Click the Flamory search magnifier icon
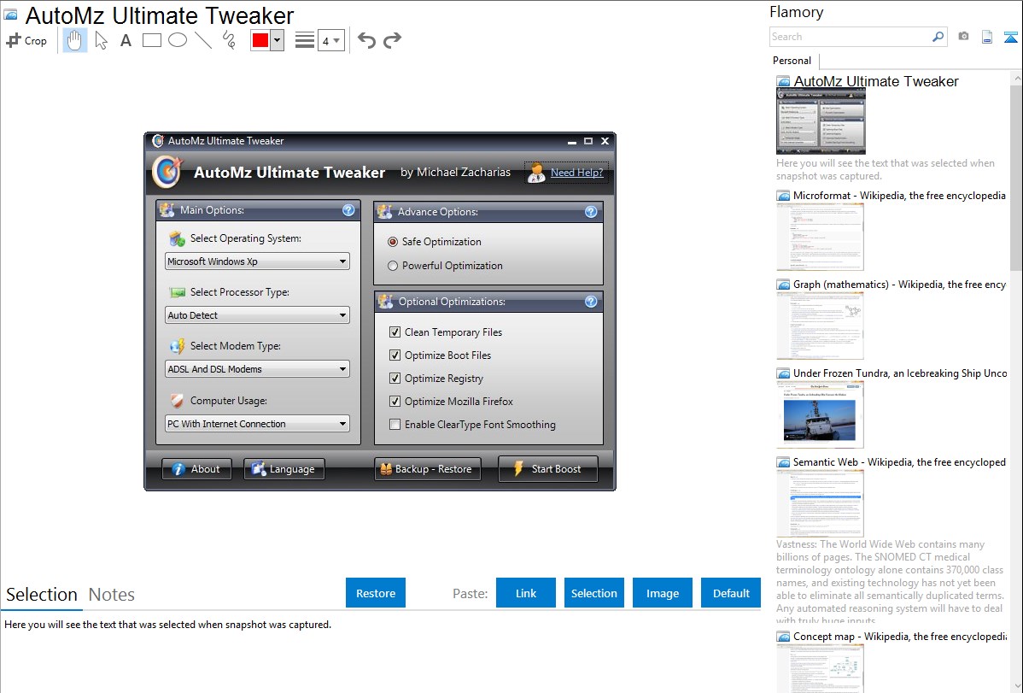This screenshot has width=1023, height=693. point(938,37)
